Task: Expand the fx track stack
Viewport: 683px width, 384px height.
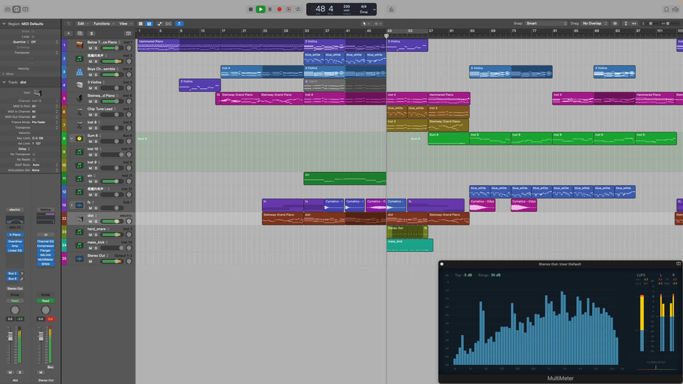Action: pyautogui.click(x=72, y=205)
